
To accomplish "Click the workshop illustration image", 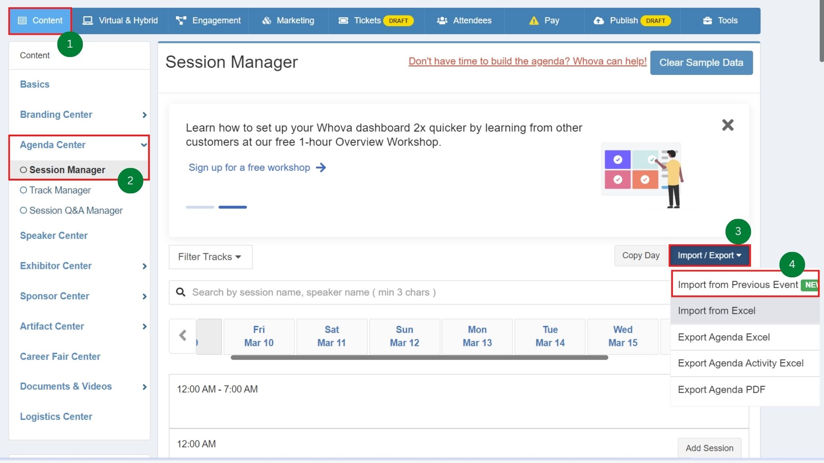I will point(644,176).
